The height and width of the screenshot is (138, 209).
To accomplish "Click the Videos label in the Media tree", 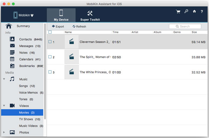I will [24, 106].
